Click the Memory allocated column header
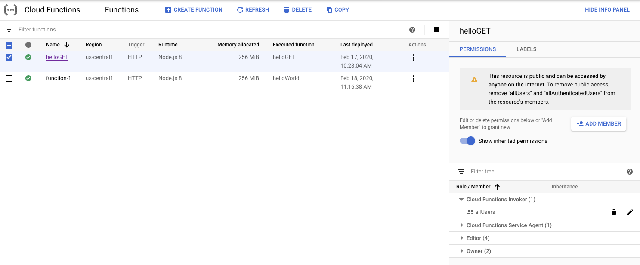This screenshot has width=640, height=265. (238, 45)
